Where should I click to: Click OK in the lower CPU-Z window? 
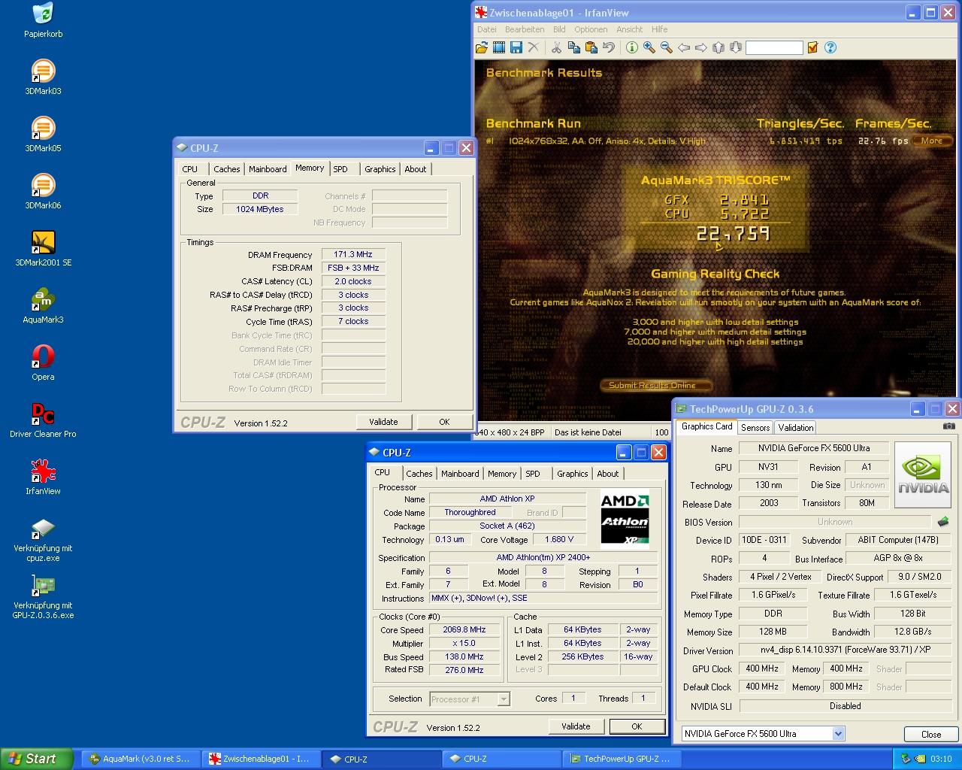click(637, 726)
